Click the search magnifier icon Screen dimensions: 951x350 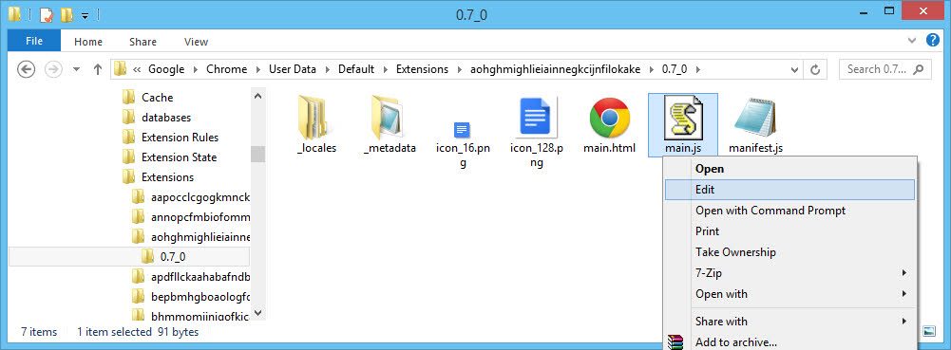tap(920, 69)
